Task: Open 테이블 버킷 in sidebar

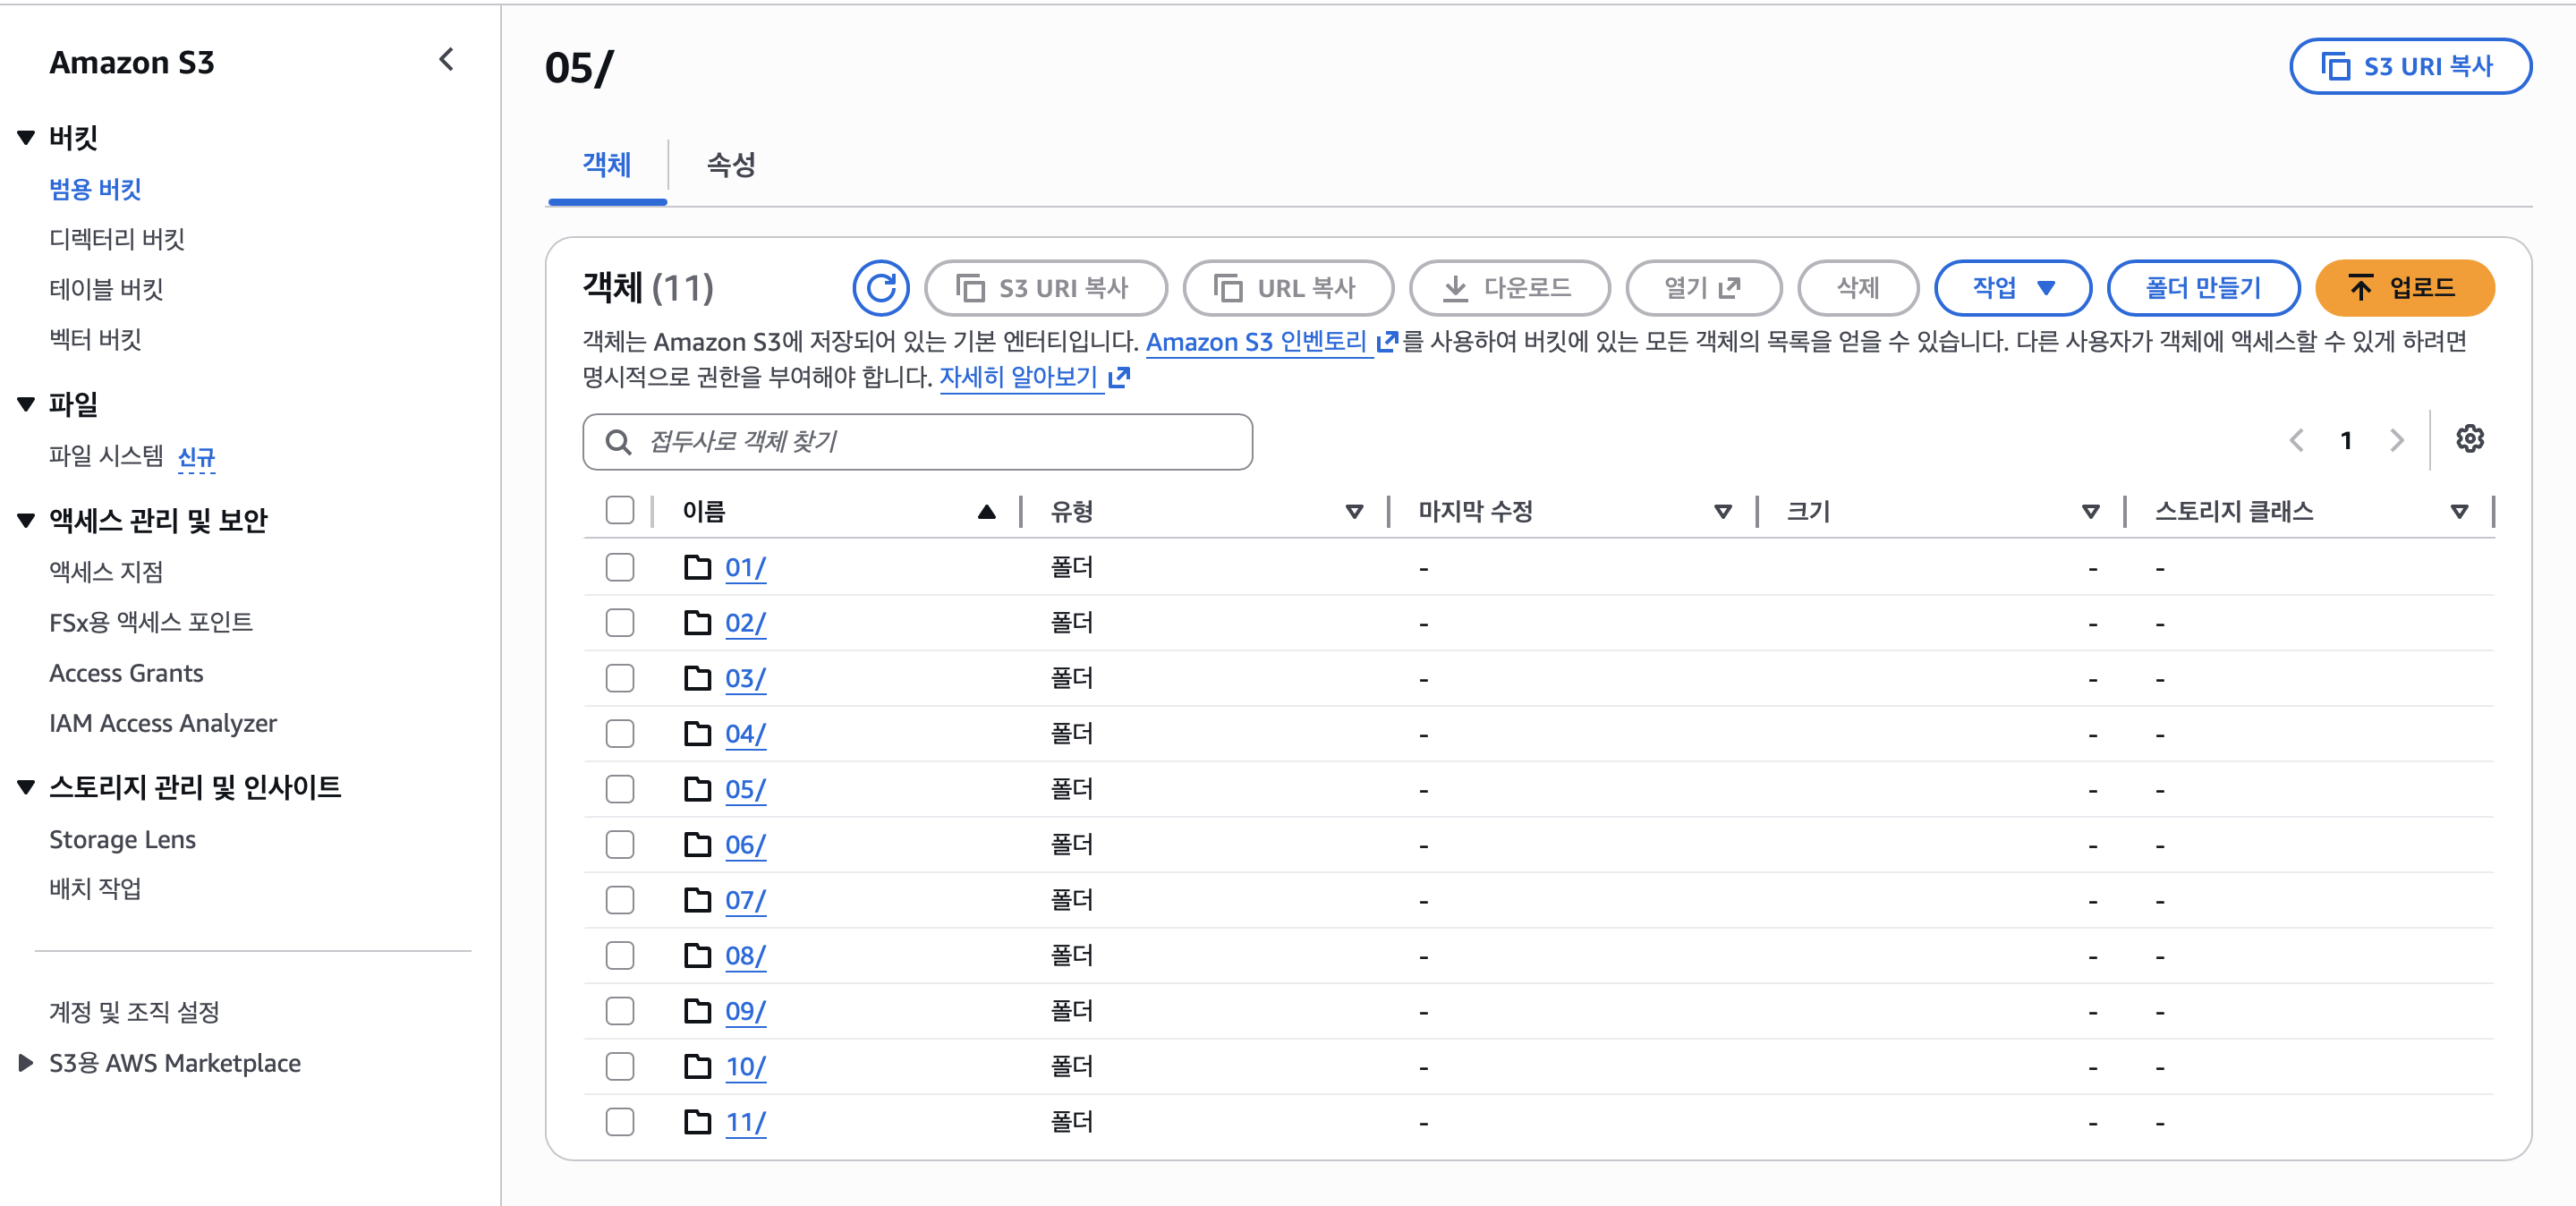Action: pos(106,289)
